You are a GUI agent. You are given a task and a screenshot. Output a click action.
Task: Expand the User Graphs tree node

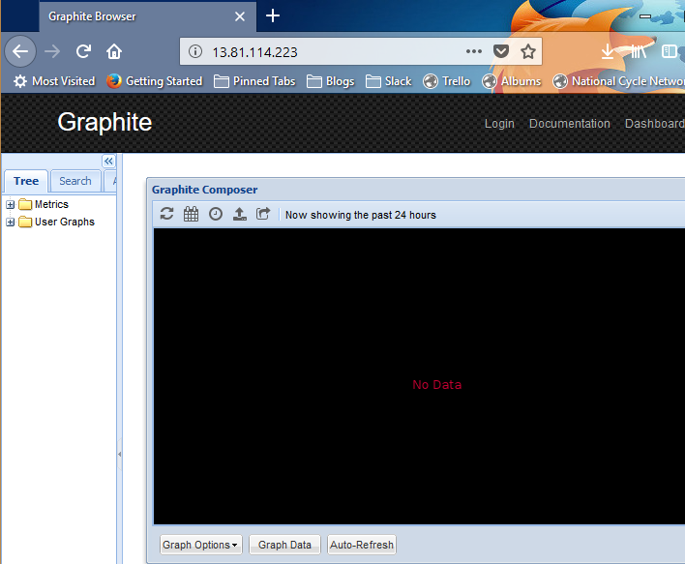[x=10, y=222]
